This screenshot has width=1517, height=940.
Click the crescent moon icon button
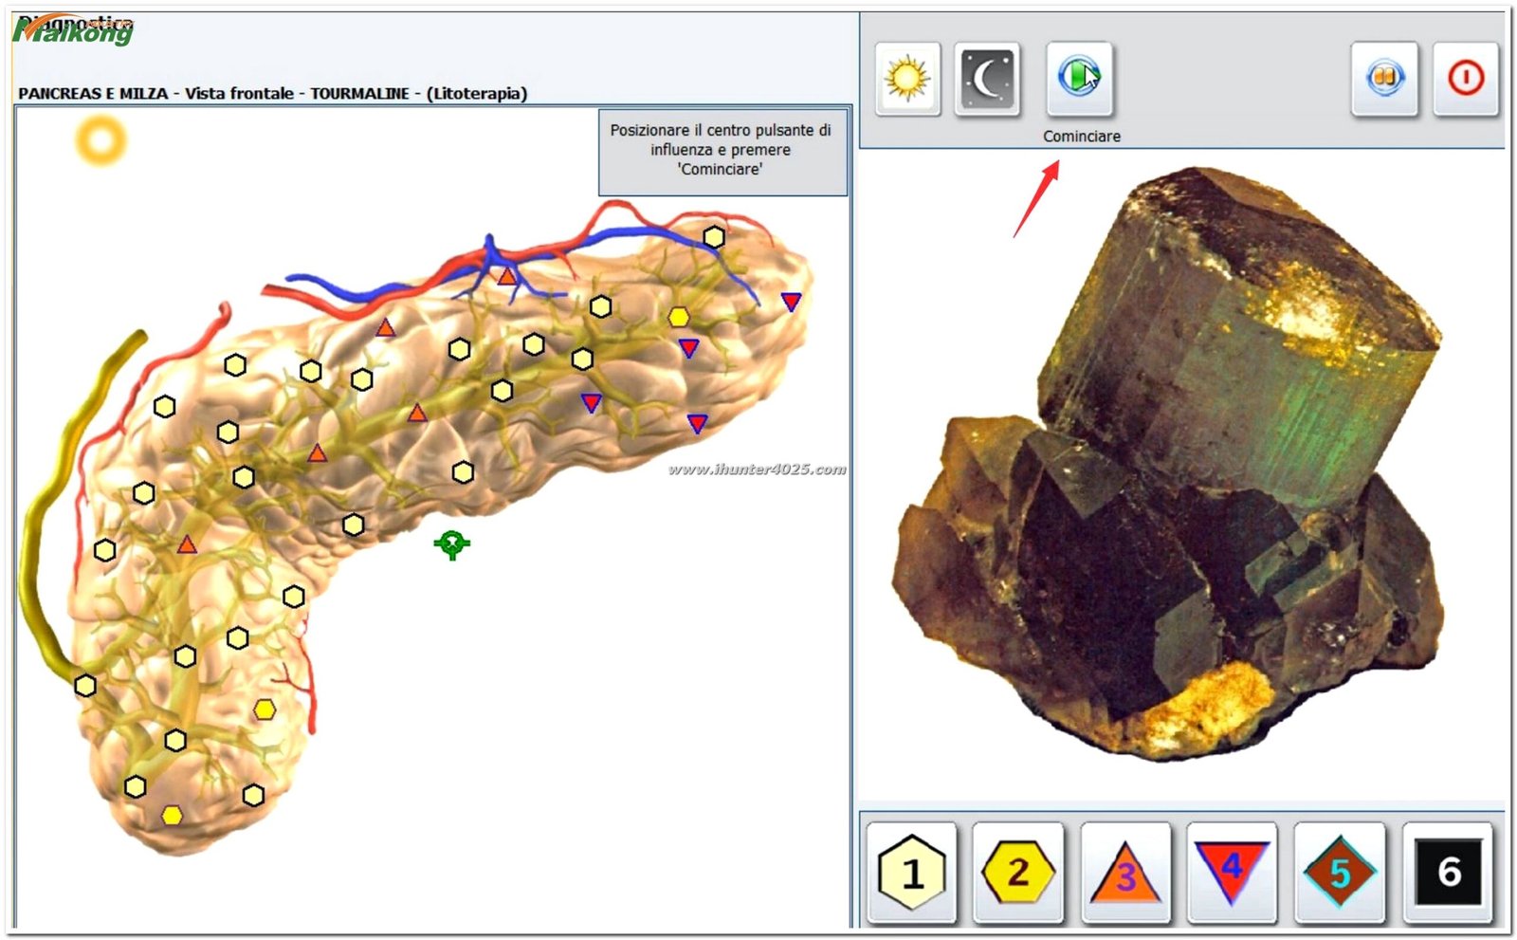coord(987,79)
